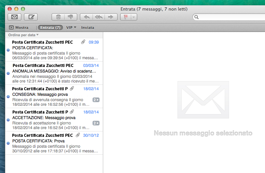Mark as junk with thumbs-down icon
The width and height of the screenshot is (265, 173).
tap(71, 17)
